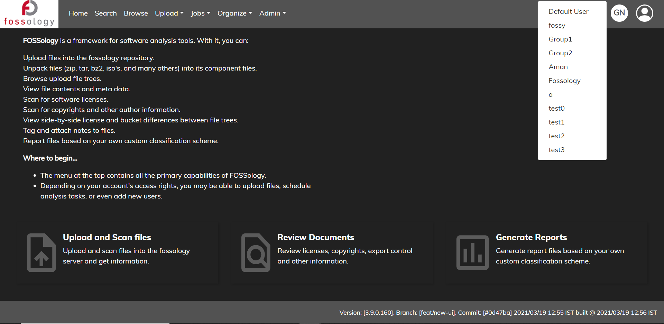Screen dimensions: 664x324
Task: Click the GN group switcher badge
Action: [x=619, y=13]
